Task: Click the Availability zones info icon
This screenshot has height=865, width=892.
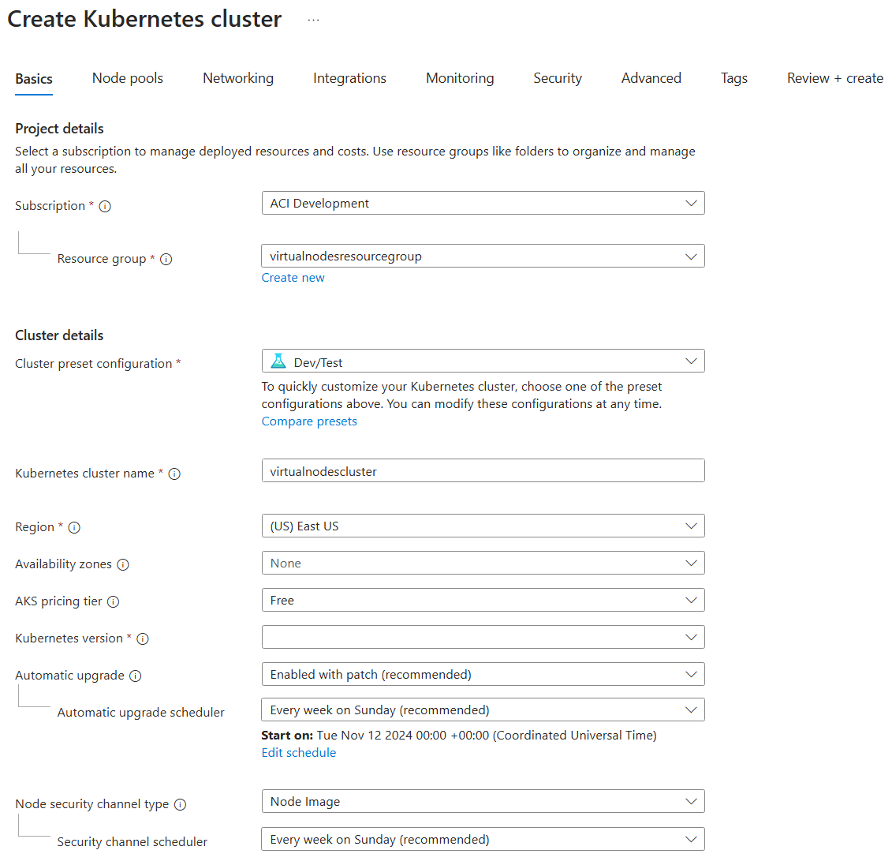Action: tap(124, 564)
